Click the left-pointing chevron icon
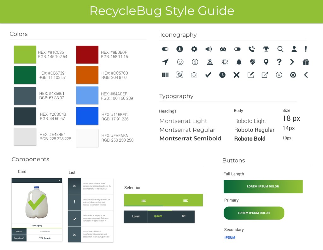Image resolution: width=323 pixels, height=250 pixels. click(306, 75)
